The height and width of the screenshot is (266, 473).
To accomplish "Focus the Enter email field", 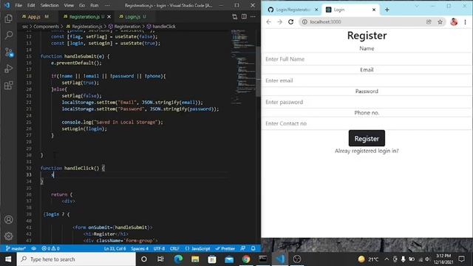I will pos(367,81).
